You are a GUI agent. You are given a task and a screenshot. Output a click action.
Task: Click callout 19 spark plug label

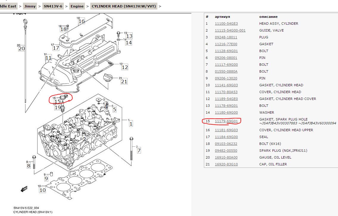(x=58, y=107)
